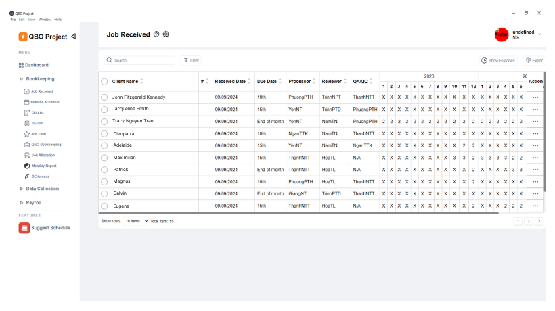Open the Help menu
Screen dimensions: 555x311
click(x=58, y=20)
